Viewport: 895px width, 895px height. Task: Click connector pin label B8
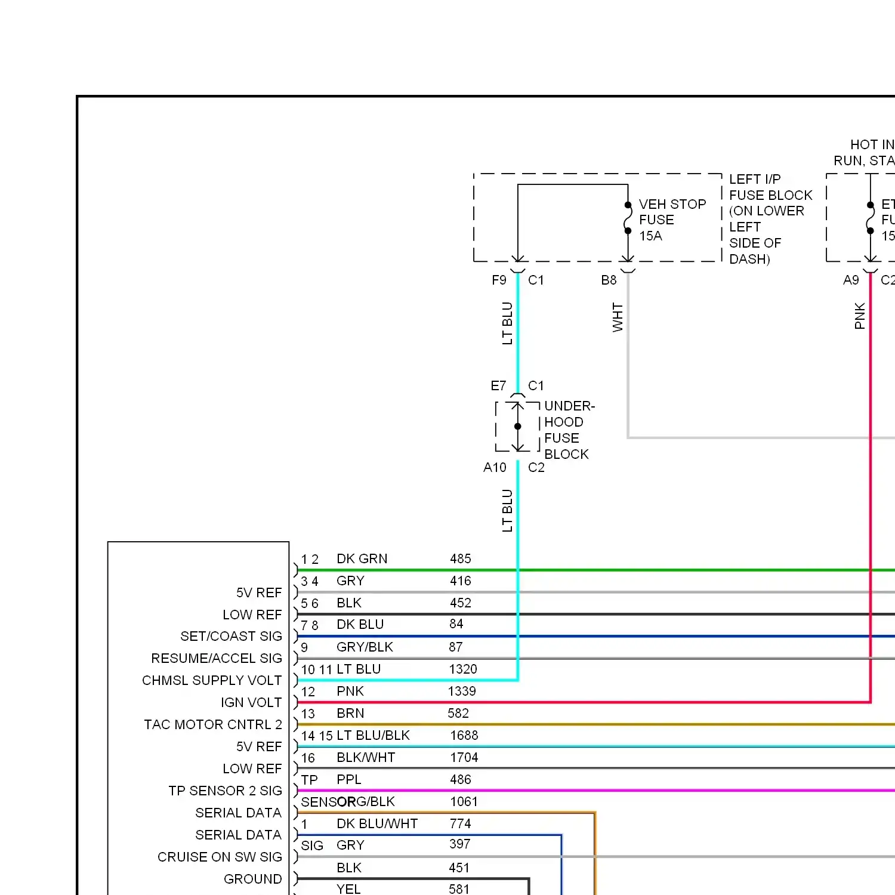[609, 280]
